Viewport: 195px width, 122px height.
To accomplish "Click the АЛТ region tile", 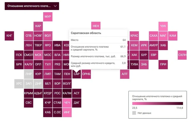I will (x=125, y=74).
